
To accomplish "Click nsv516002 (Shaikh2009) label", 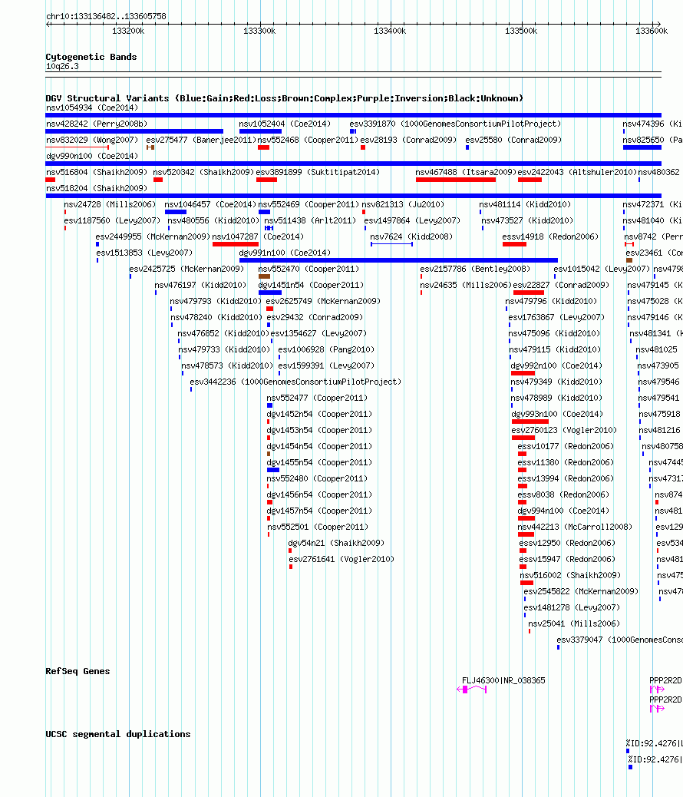I will tap(570, 575).
